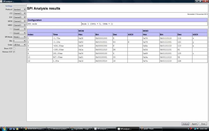The width and height of the screenshot is (209, 131).
Task: Click the Switch Between Windows quick launch icon
Action: [x=14, y=129]
